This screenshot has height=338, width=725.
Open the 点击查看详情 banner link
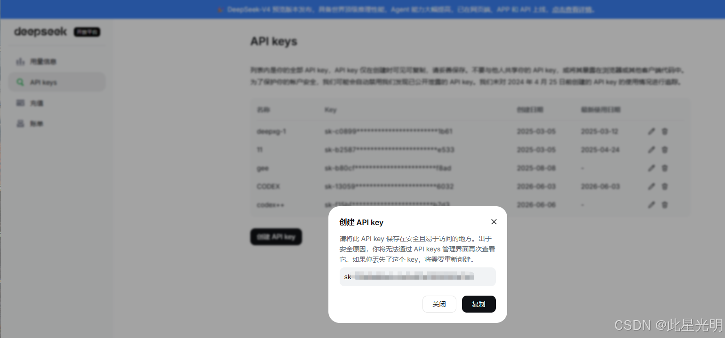(x=573, y=9)
